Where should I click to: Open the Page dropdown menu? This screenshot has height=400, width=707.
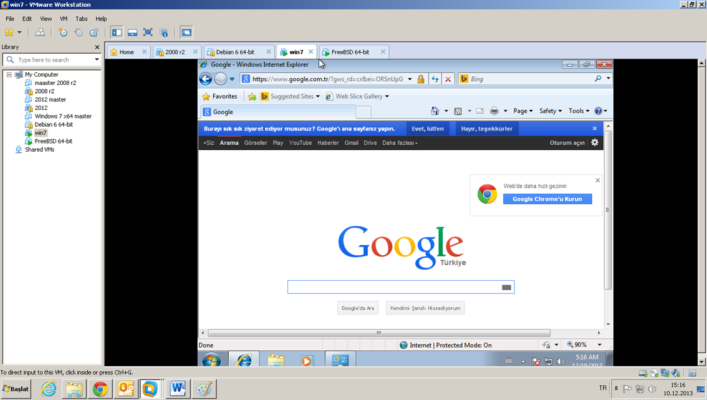coord(522,111)
